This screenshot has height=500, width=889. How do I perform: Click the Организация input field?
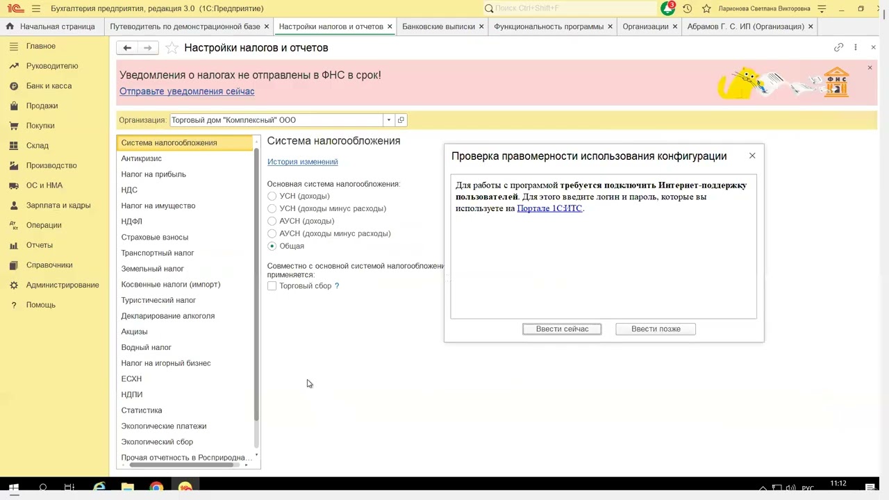click(x=276, y=120)
